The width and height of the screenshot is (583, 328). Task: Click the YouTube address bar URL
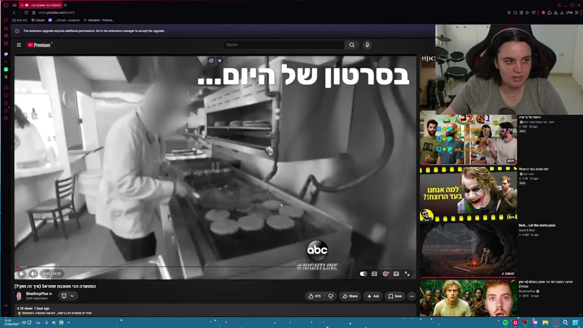coord(56,12)
